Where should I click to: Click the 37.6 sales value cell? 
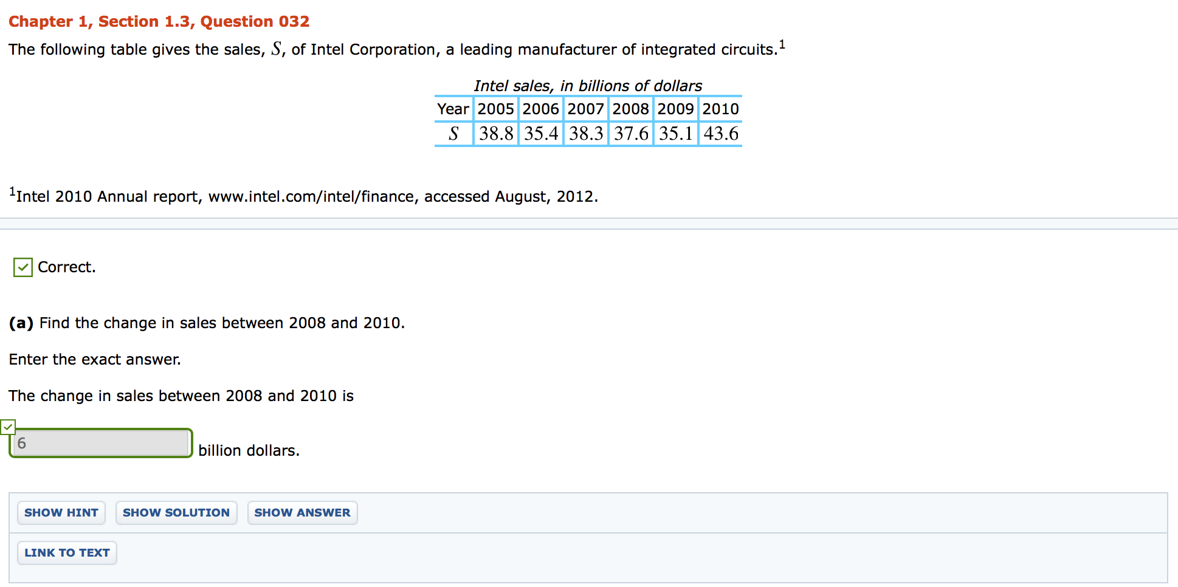point(631,134)
